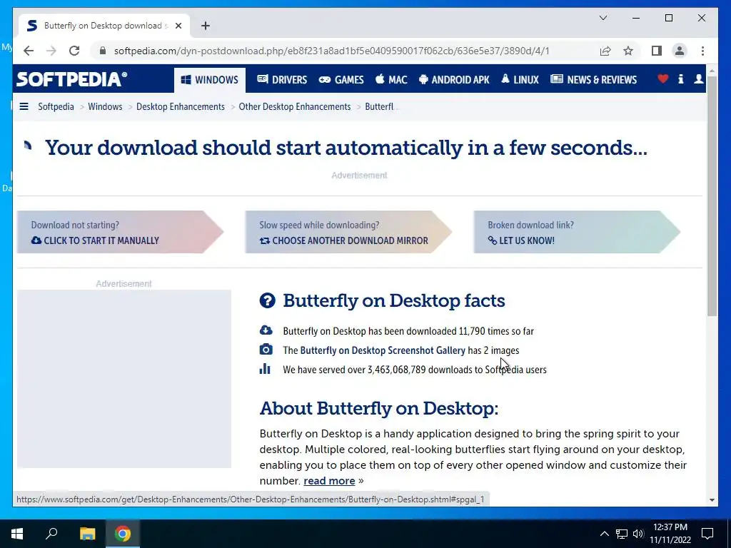Open the Games section
The image size is (731, 548).
point(341,80)
